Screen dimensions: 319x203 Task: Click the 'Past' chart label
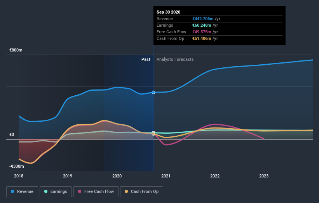click(x=146, y=59)
